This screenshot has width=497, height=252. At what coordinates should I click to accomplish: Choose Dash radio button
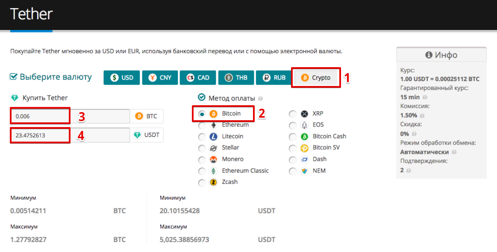click(x=293, y=160)
